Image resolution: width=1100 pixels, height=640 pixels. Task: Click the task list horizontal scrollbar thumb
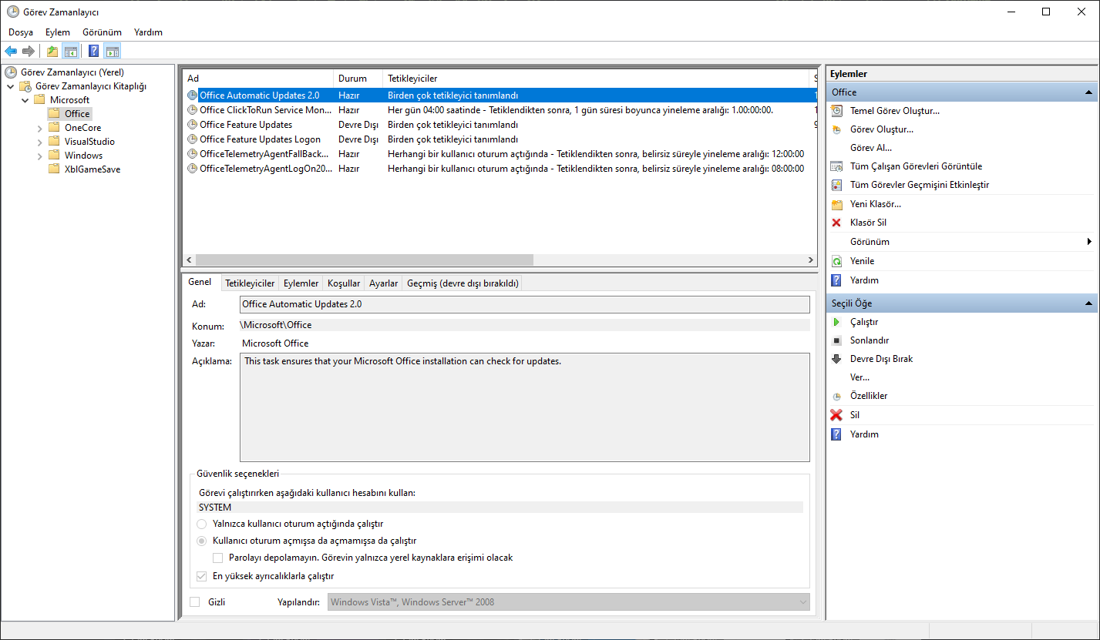[x=364, y=260]
